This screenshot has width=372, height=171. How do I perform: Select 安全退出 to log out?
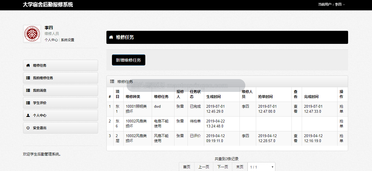(61, 128)
